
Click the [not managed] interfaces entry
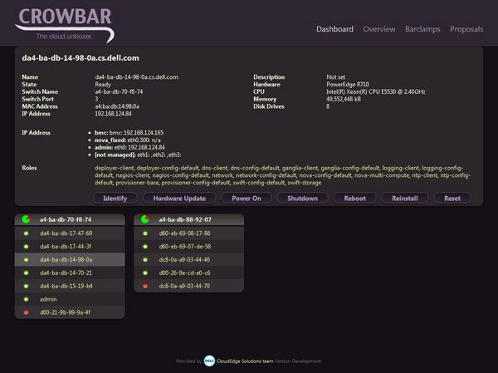tap(138, 155)
